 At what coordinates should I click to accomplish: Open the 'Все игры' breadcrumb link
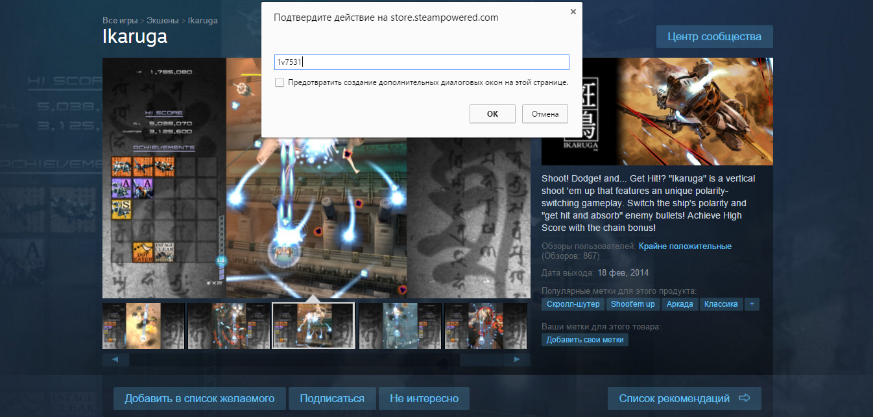coord(120,21)
